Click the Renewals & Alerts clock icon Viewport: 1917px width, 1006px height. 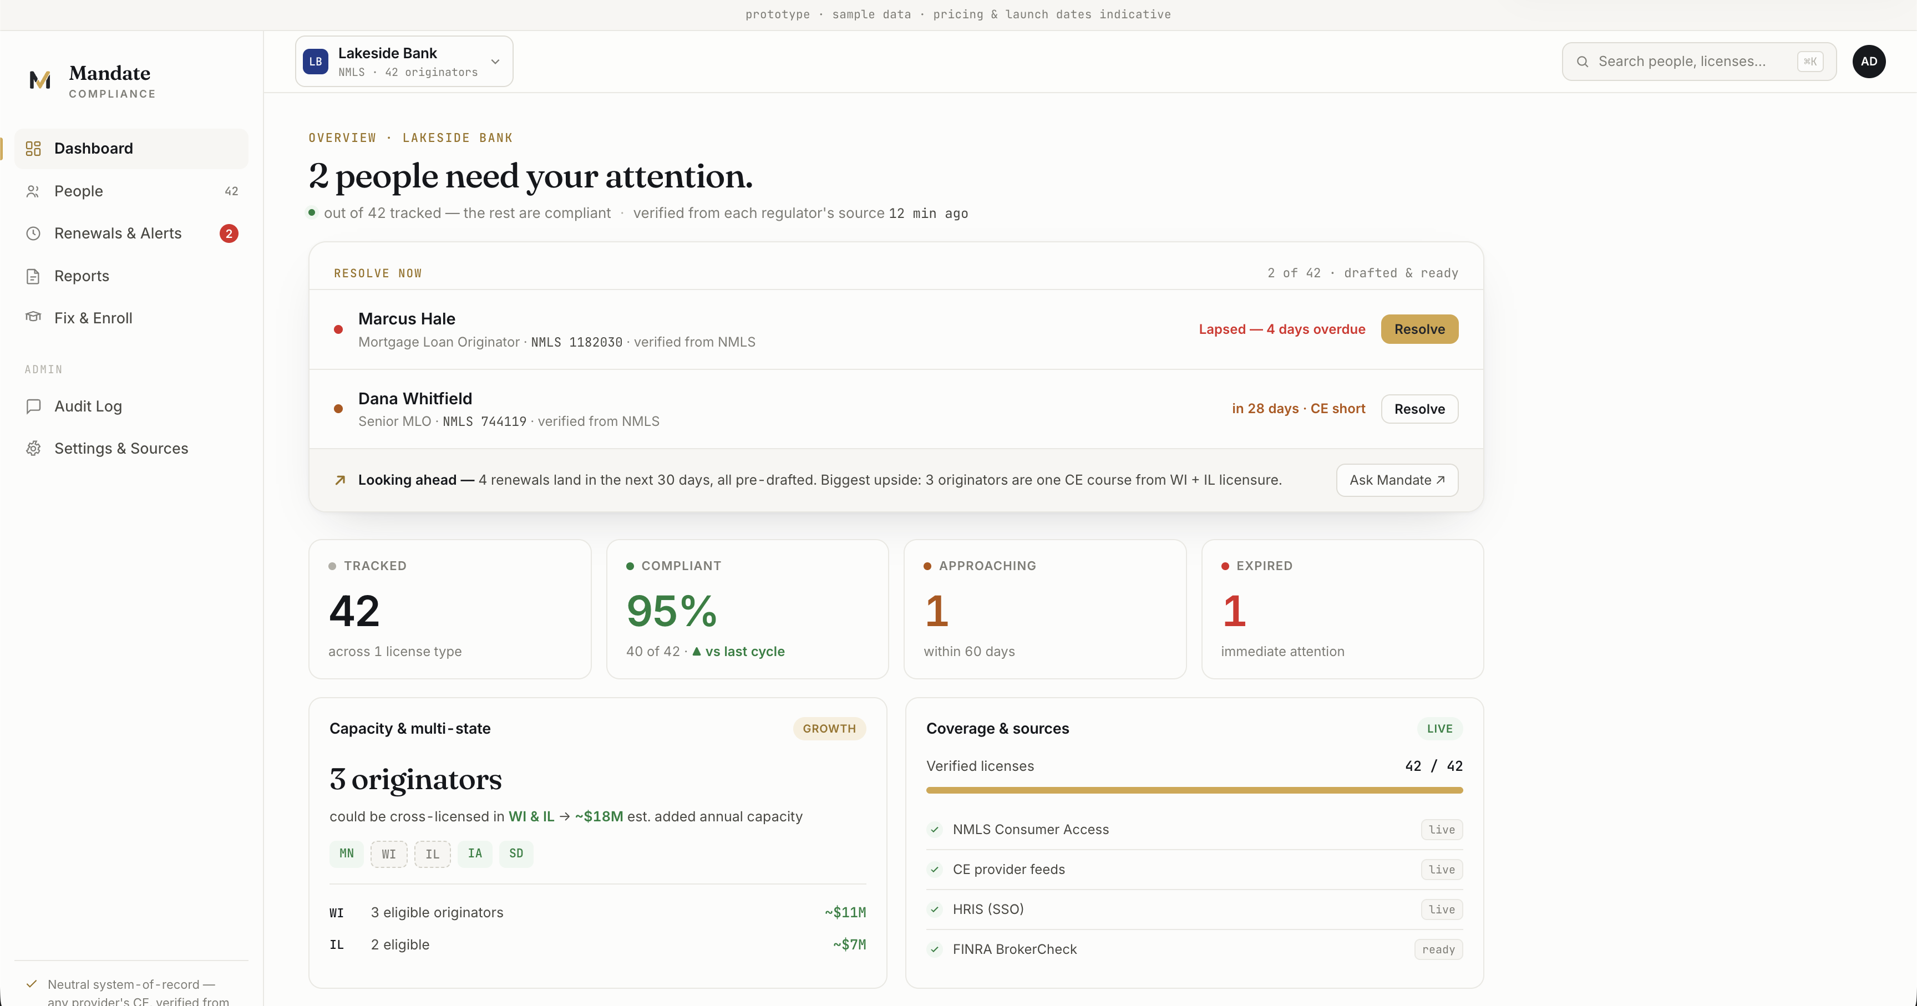pyautogui.click(x=33, y=233)
